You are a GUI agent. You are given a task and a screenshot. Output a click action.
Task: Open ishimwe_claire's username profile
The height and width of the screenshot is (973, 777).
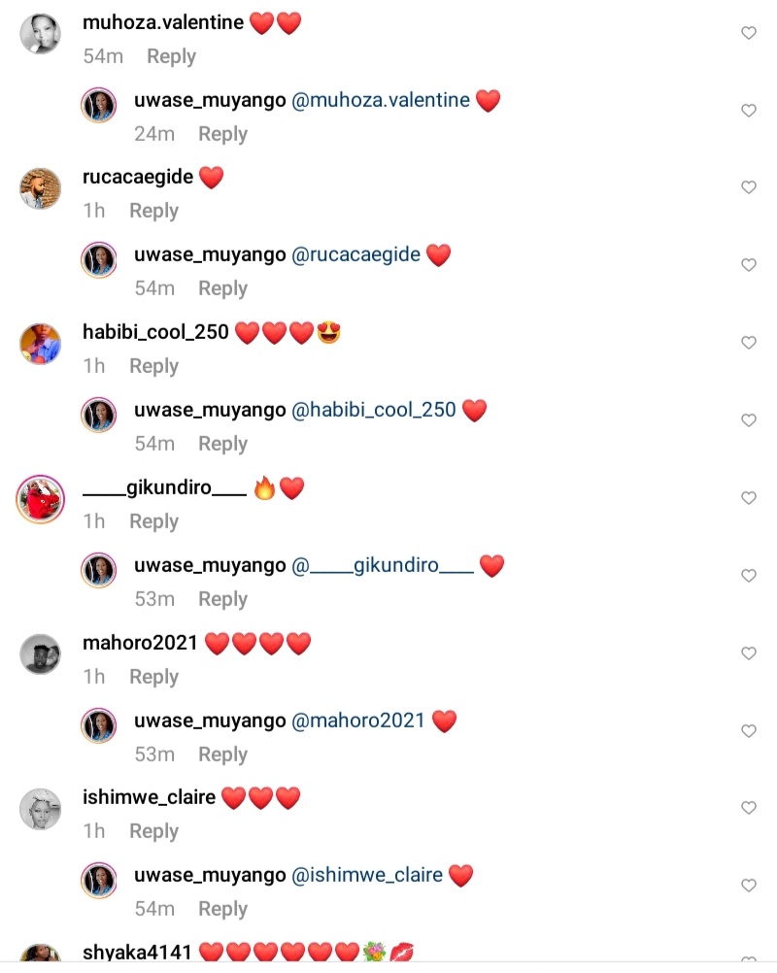point(149,797)
